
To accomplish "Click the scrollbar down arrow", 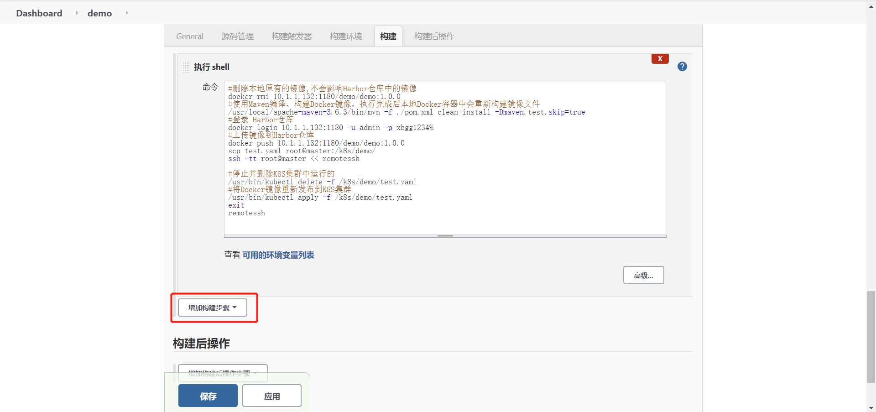I will [871, 407].
